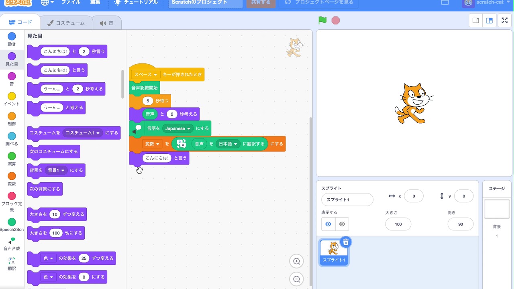Viewport: 514px width, 289px height.
Task: Switch to the small stage layout view
Action: coord(475,20)
